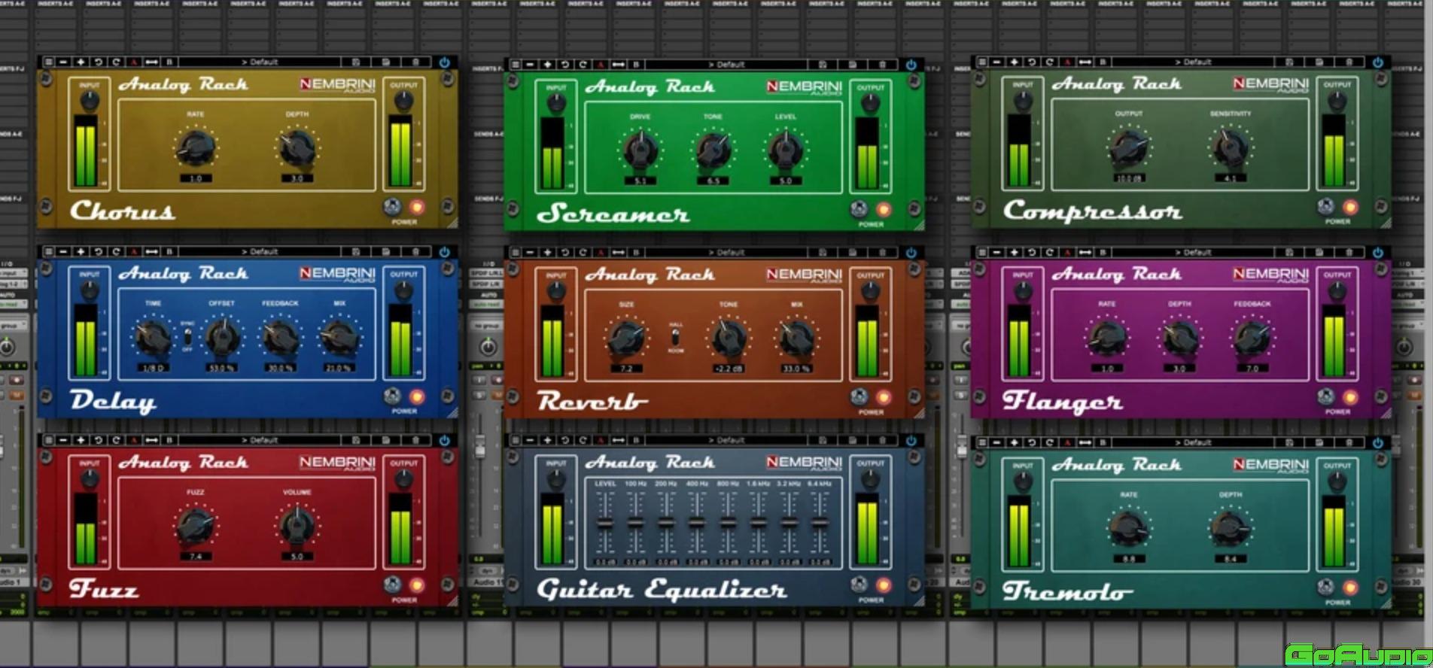Flip the Hall/Room switch on Reverb
1433x668 pixels.
pyautogui.click(x=675, y=336)
